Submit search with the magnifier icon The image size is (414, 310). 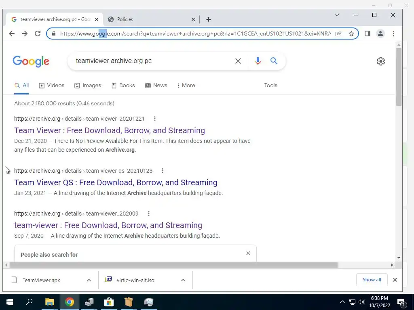pyautogui.click(x=274, y=61)
